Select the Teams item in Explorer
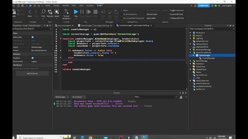Viewport: 248px width, 139px height. click(x=198, y=72)
